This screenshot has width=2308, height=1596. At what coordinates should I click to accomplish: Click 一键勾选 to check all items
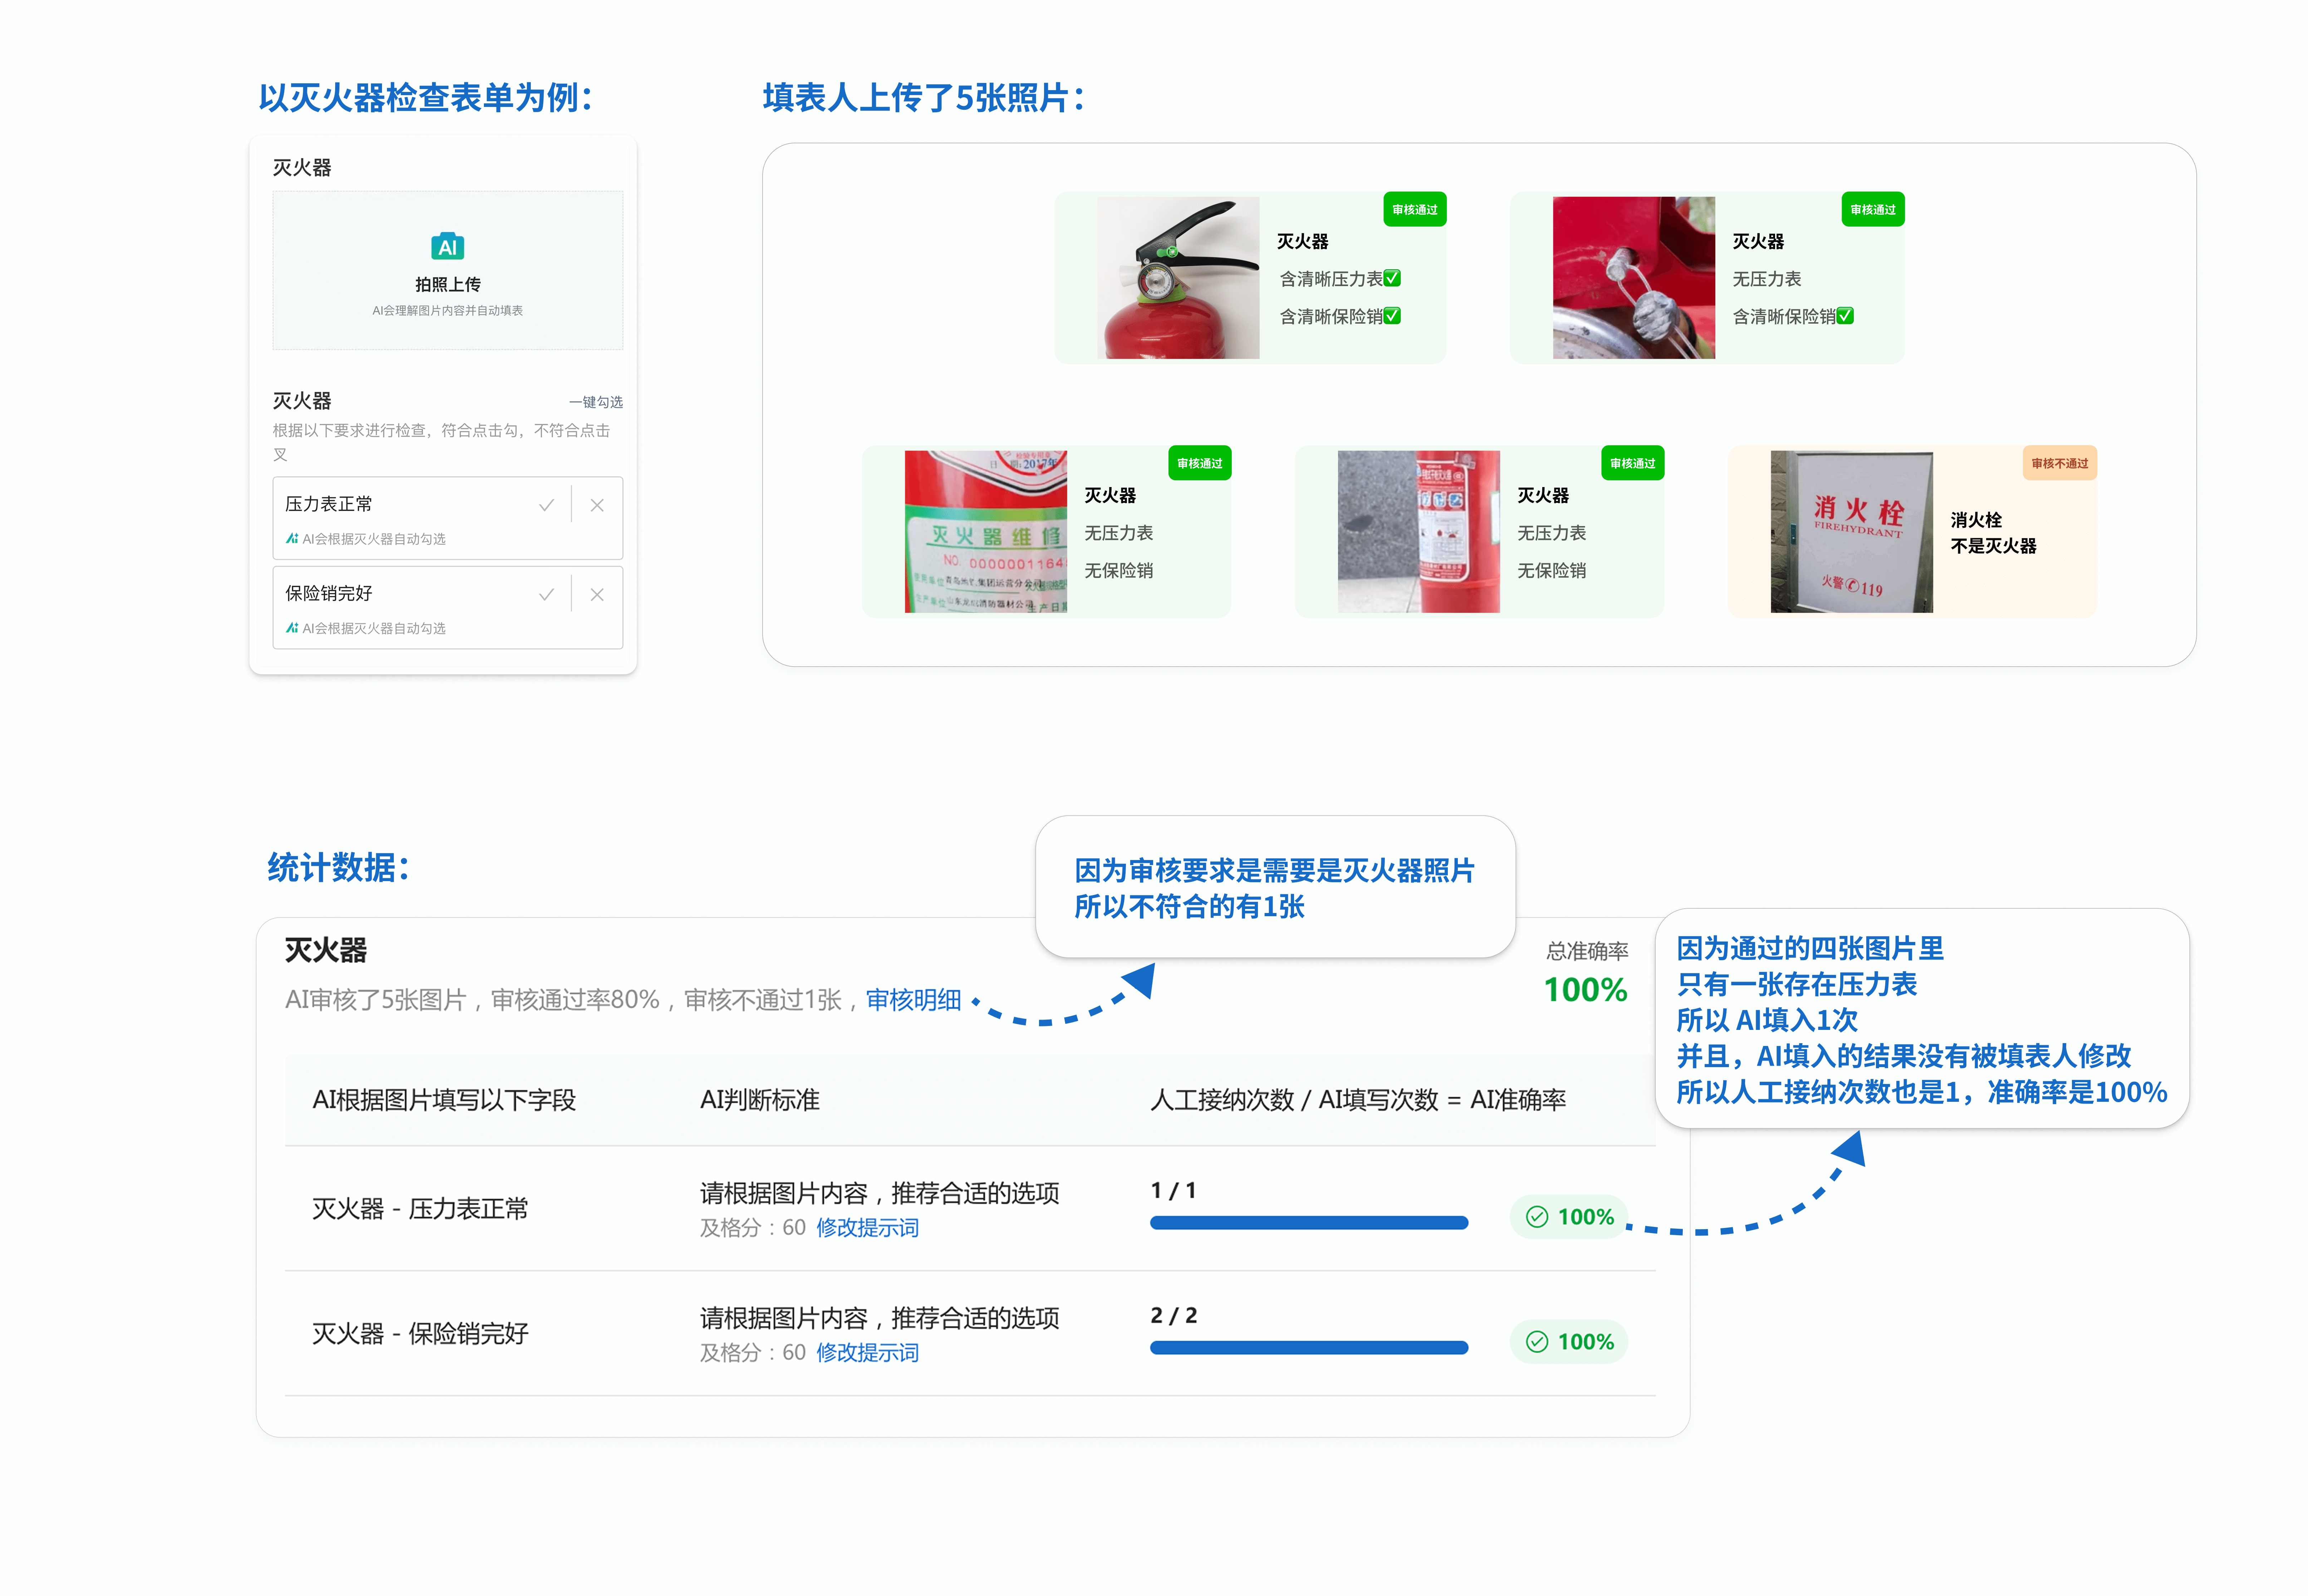[x=595, y=402]
